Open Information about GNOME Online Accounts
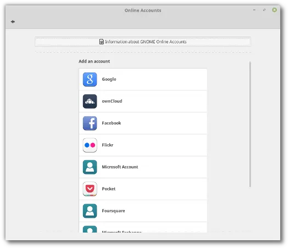Screen dimensions: 289x249 (x=143, y=42)
